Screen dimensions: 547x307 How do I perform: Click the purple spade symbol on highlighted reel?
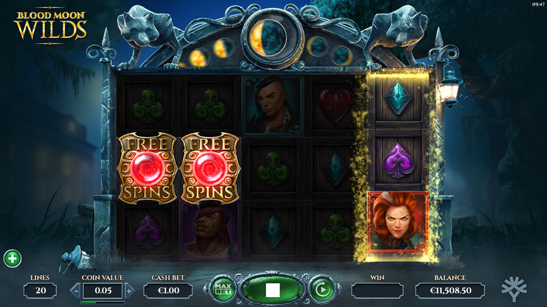pyautogui.click(x=398, y=161)
